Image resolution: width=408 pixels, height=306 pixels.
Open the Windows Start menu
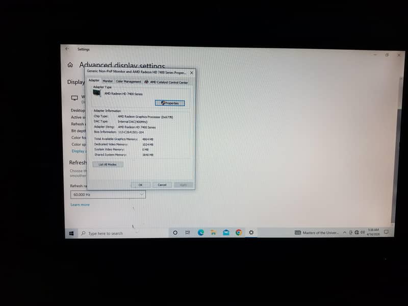(x=71, y=234)
